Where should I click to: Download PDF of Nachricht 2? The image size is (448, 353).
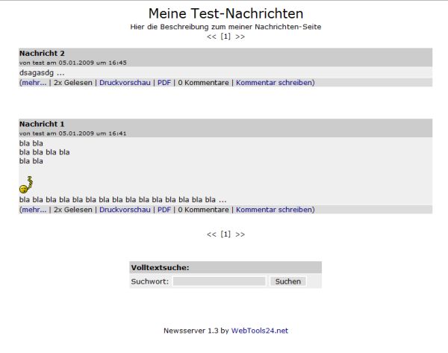coord(164,83)
